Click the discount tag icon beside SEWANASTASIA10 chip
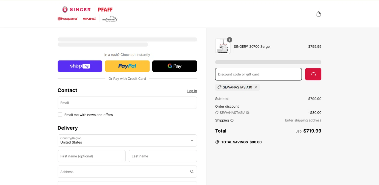 (219, 87)
